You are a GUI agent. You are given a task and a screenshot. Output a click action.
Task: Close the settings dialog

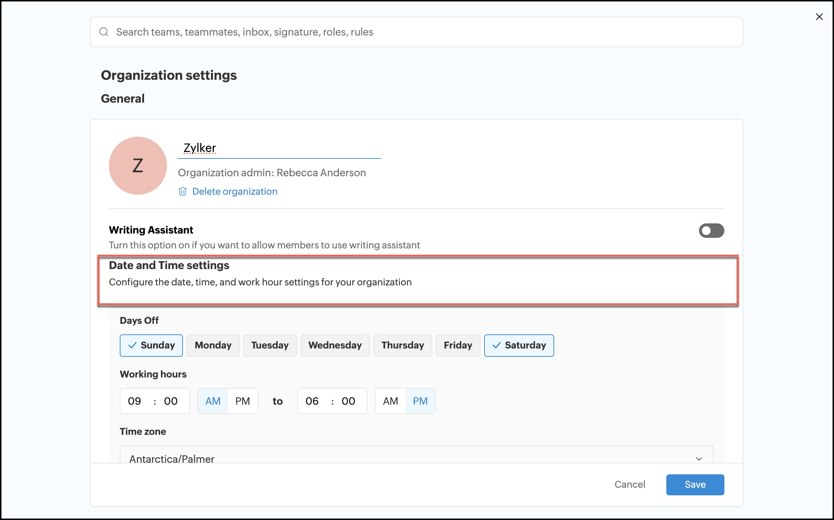pyautogui.click(x=819, y=17)
